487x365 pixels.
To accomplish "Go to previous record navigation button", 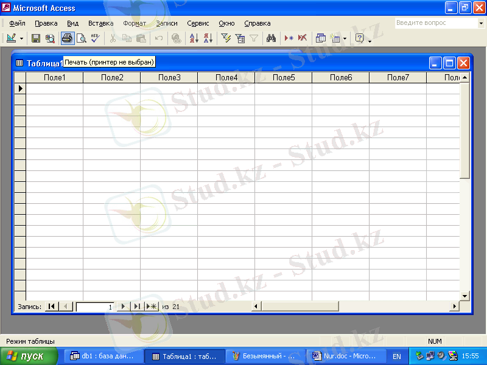I will pyautogui.click(x=66, y=307).
